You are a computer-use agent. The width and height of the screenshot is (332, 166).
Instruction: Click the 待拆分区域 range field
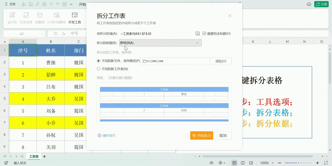point(157,33)
